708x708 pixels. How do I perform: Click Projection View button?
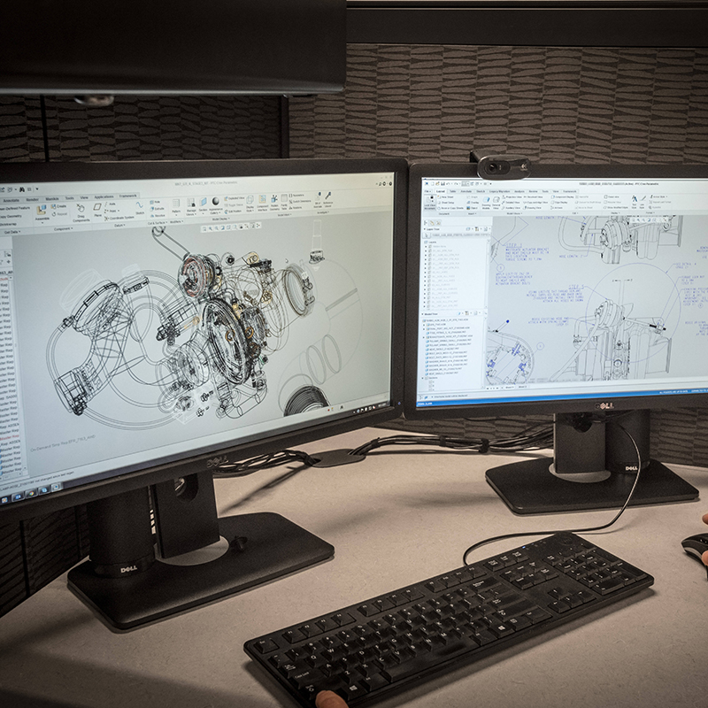click(x=512, y=197)
